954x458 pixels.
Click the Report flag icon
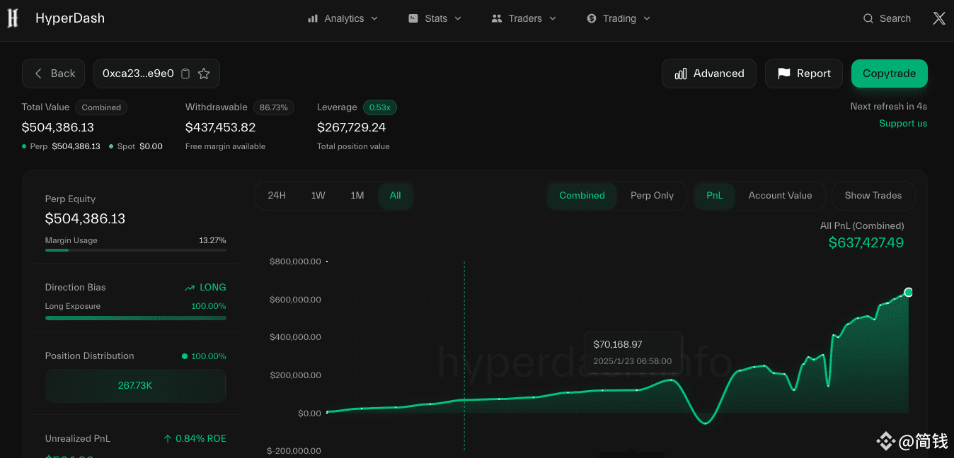(x=784, y=74)
